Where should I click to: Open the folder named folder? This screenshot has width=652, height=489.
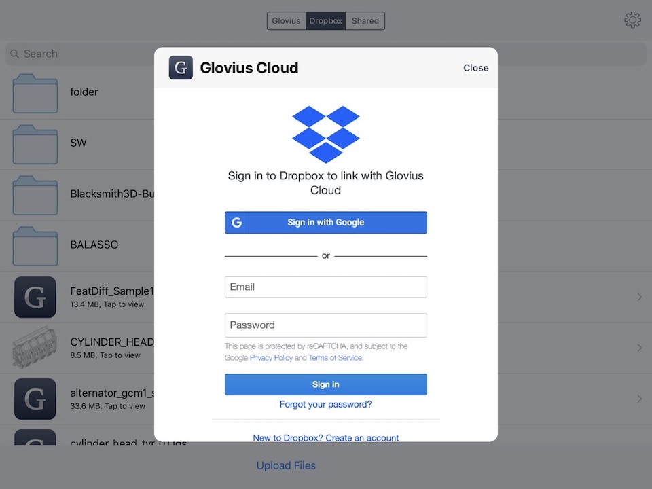click(x=35, y=94)
